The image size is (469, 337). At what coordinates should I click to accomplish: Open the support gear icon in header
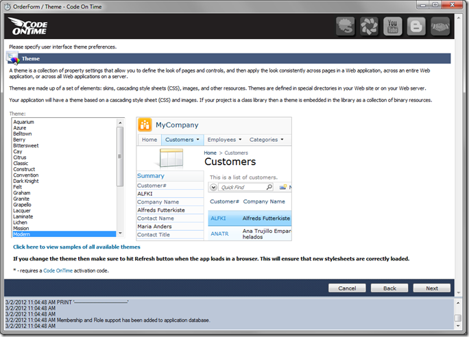click(x=345, y=26)
